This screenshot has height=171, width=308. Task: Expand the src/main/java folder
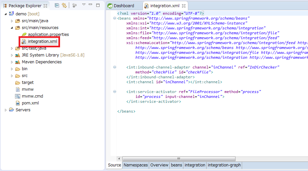(12, 21)
